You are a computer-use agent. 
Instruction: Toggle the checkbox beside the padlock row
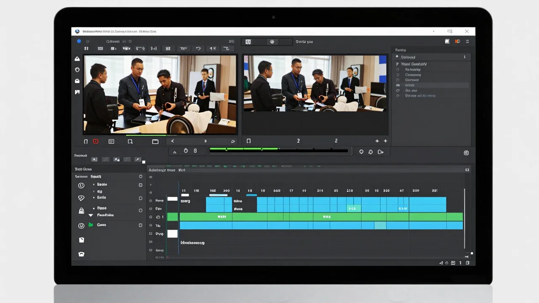tap(141, 210)
